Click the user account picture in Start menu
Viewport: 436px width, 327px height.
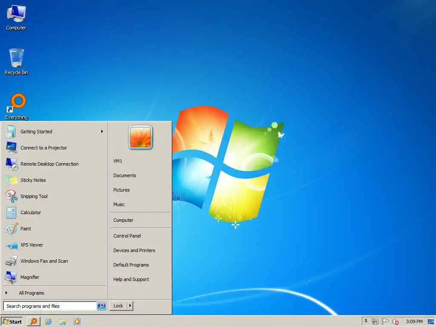(x=141, y=137)
